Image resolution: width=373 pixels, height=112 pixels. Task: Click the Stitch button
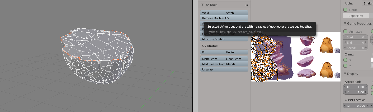pyautogui.click(x=236, y=13)
